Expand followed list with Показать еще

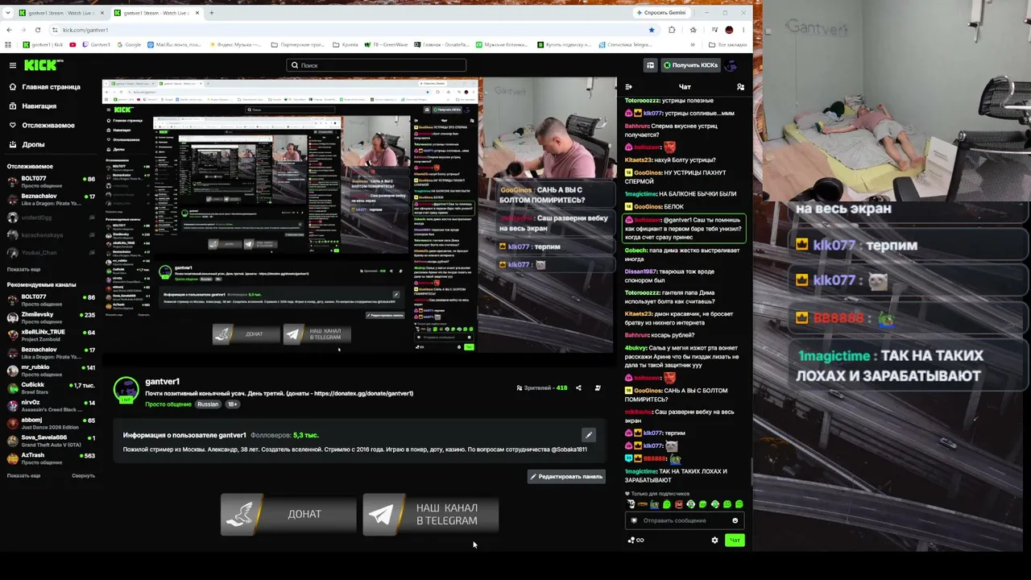[x=23, y=269]
